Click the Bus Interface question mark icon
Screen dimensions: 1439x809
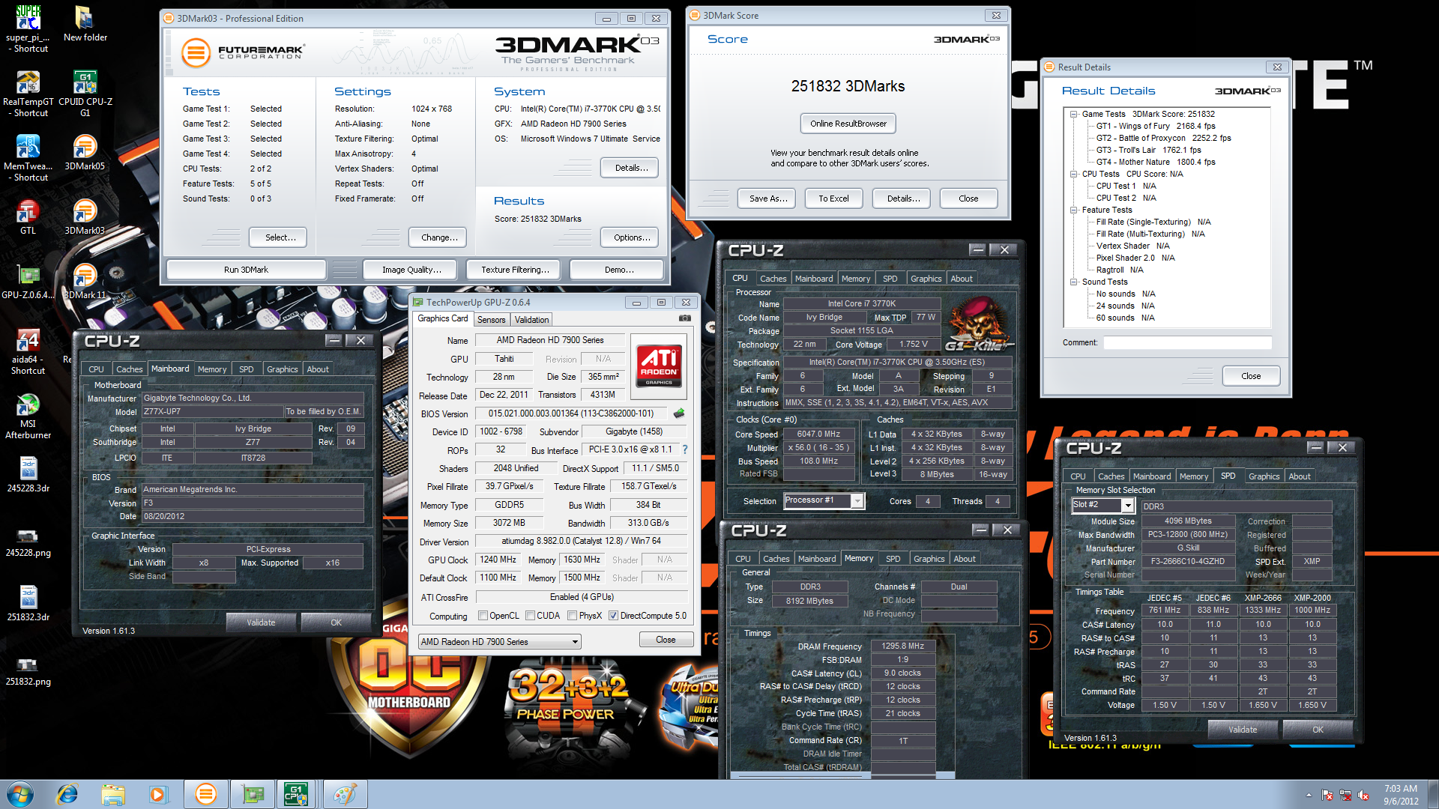click(684, 449)
